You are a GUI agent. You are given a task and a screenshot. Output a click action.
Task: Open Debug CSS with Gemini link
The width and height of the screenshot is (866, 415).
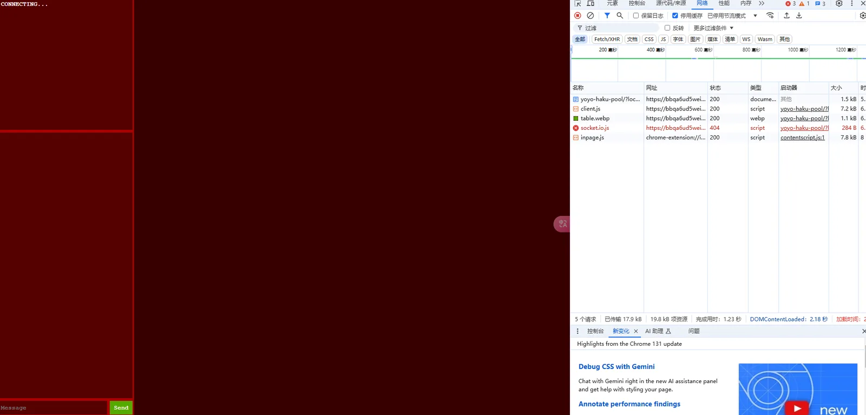[x=616, y=367]
